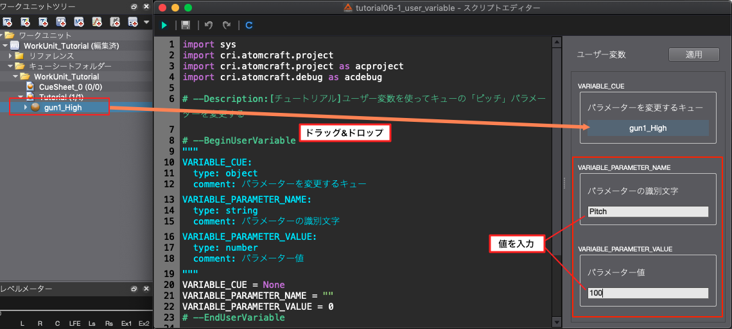Close the work unit tree panel
The height and width of the screenshot is (329, 732).
point(146,7)
